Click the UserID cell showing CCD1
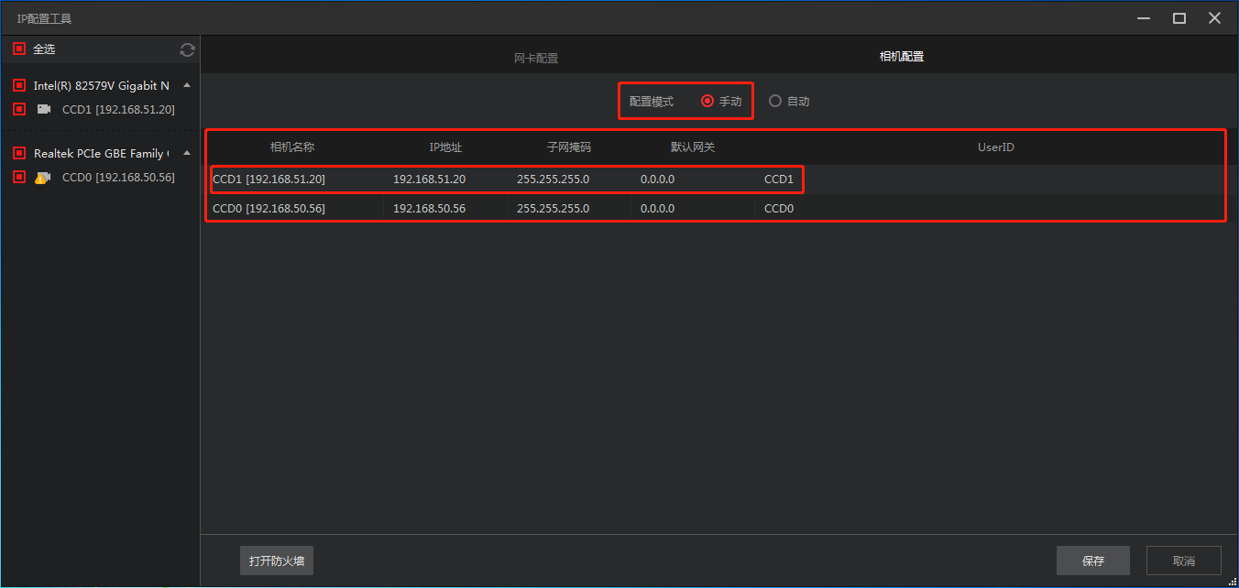Viewport: 1239px width, 588px height. click(779, 180)
